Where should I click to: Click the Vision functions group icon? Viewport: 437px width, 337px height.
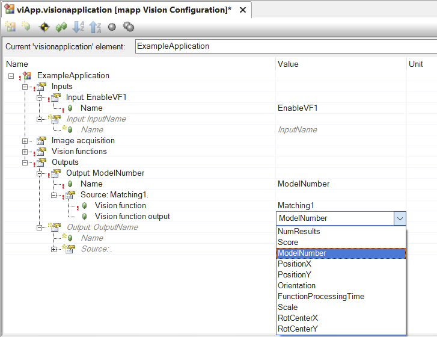[x=41, y=152]
